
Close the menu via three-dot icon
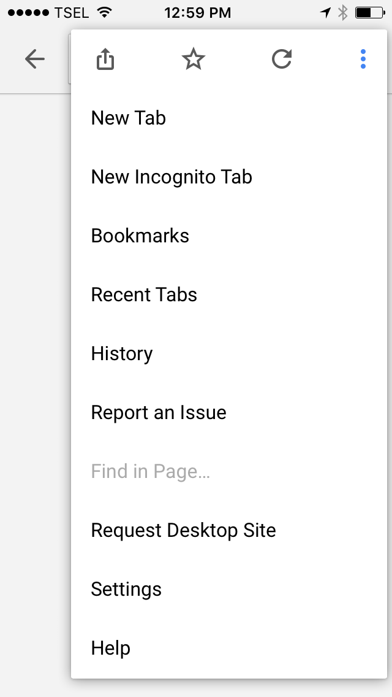coord(363,60)
